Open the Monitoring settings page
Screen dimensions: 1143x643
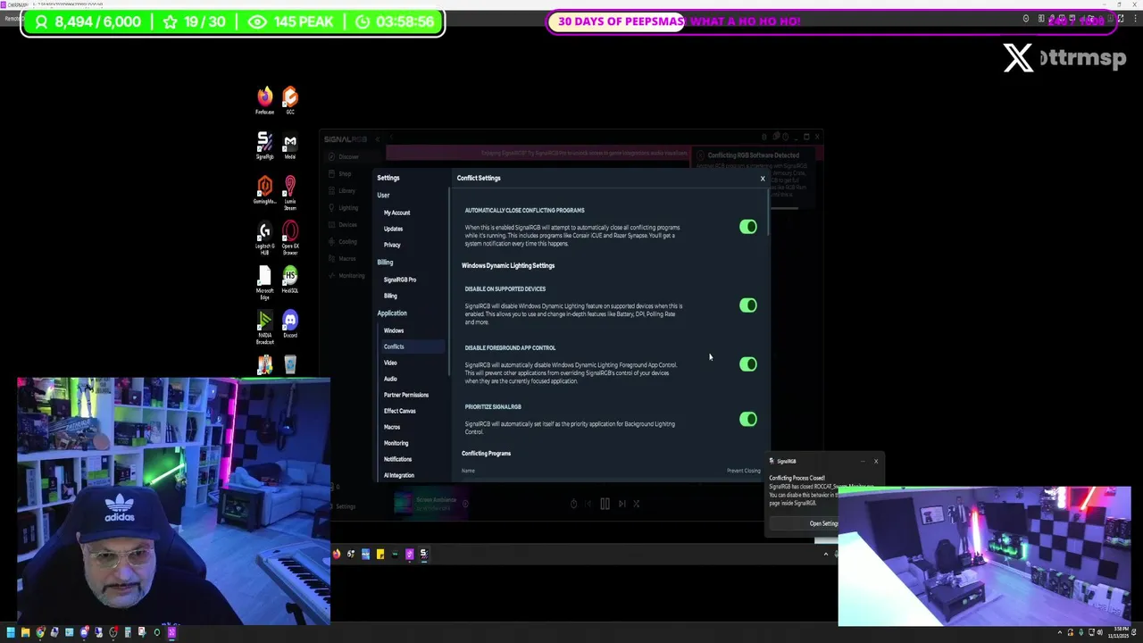(x=396, y=443)
